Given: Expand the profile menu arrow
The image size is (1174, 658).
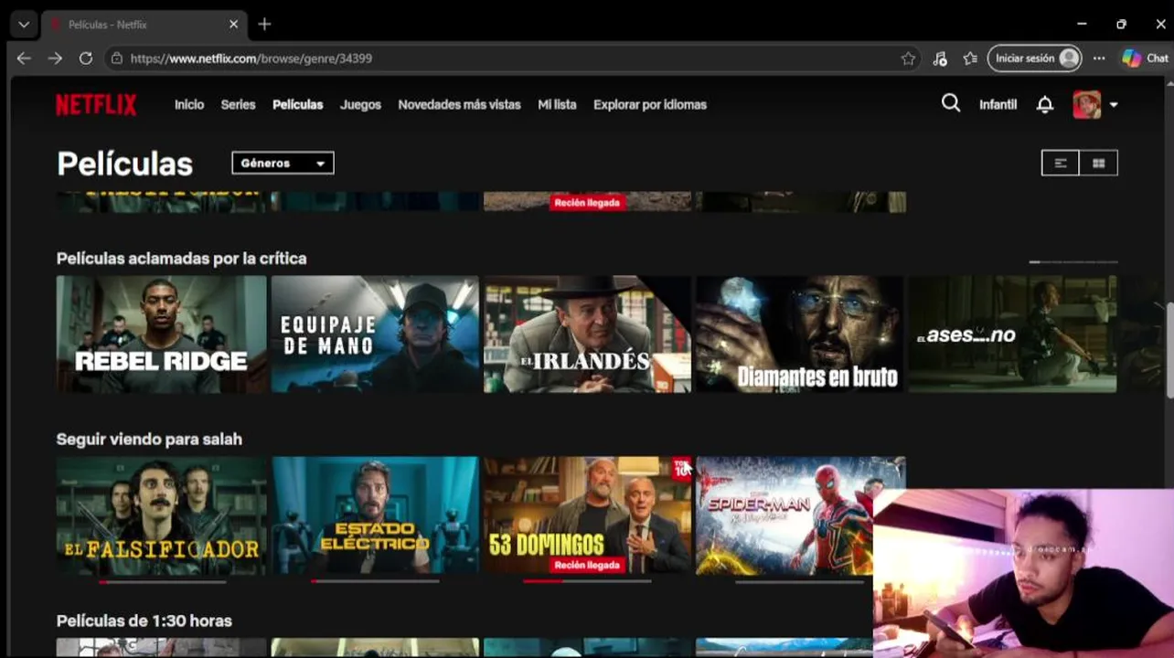Looking at the screenshot, I should 1114,105.
